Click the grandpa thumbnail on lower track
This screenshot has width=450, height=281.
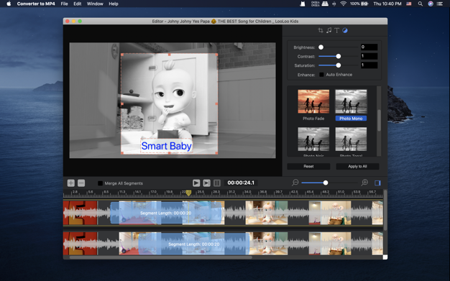coord(330,244)
